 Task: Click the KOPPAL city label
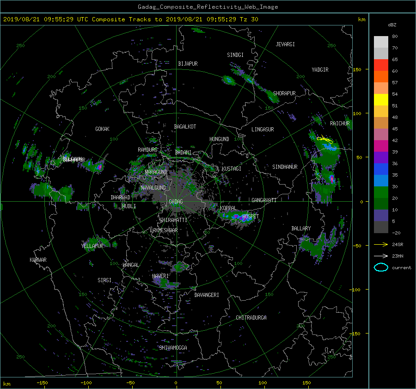click(x=228, y=208)
